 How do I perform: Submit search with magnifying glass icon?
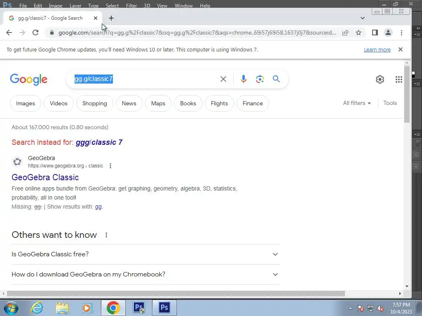pos(276,79)
